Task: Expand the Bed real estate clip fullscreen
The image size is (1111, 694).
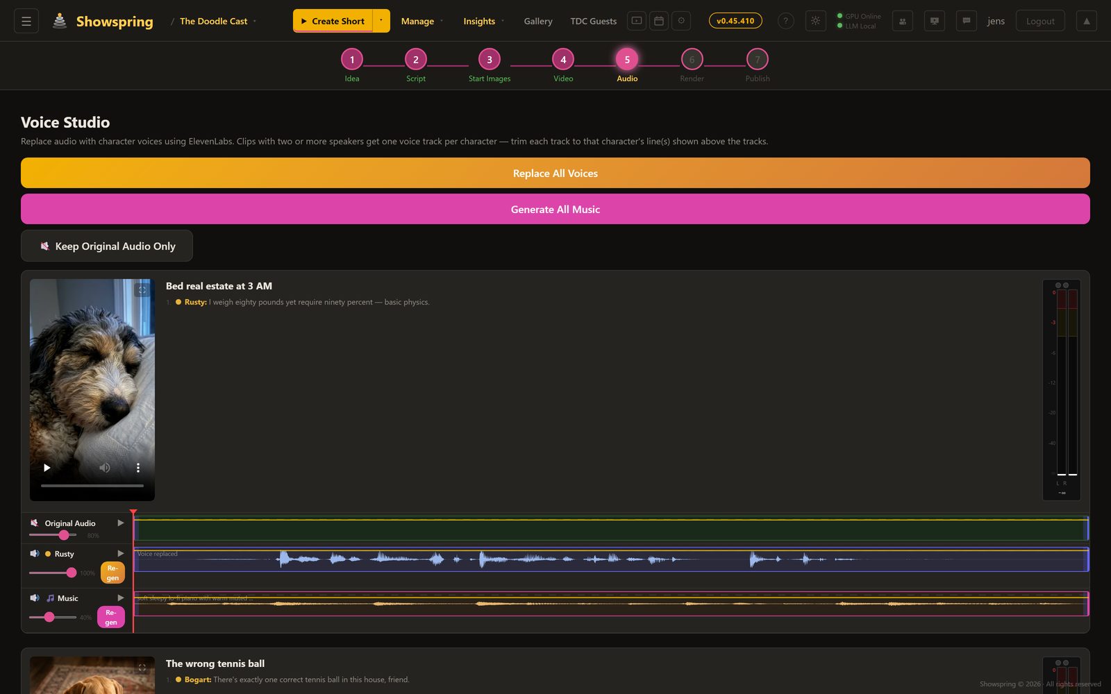Action: [142, 290]
